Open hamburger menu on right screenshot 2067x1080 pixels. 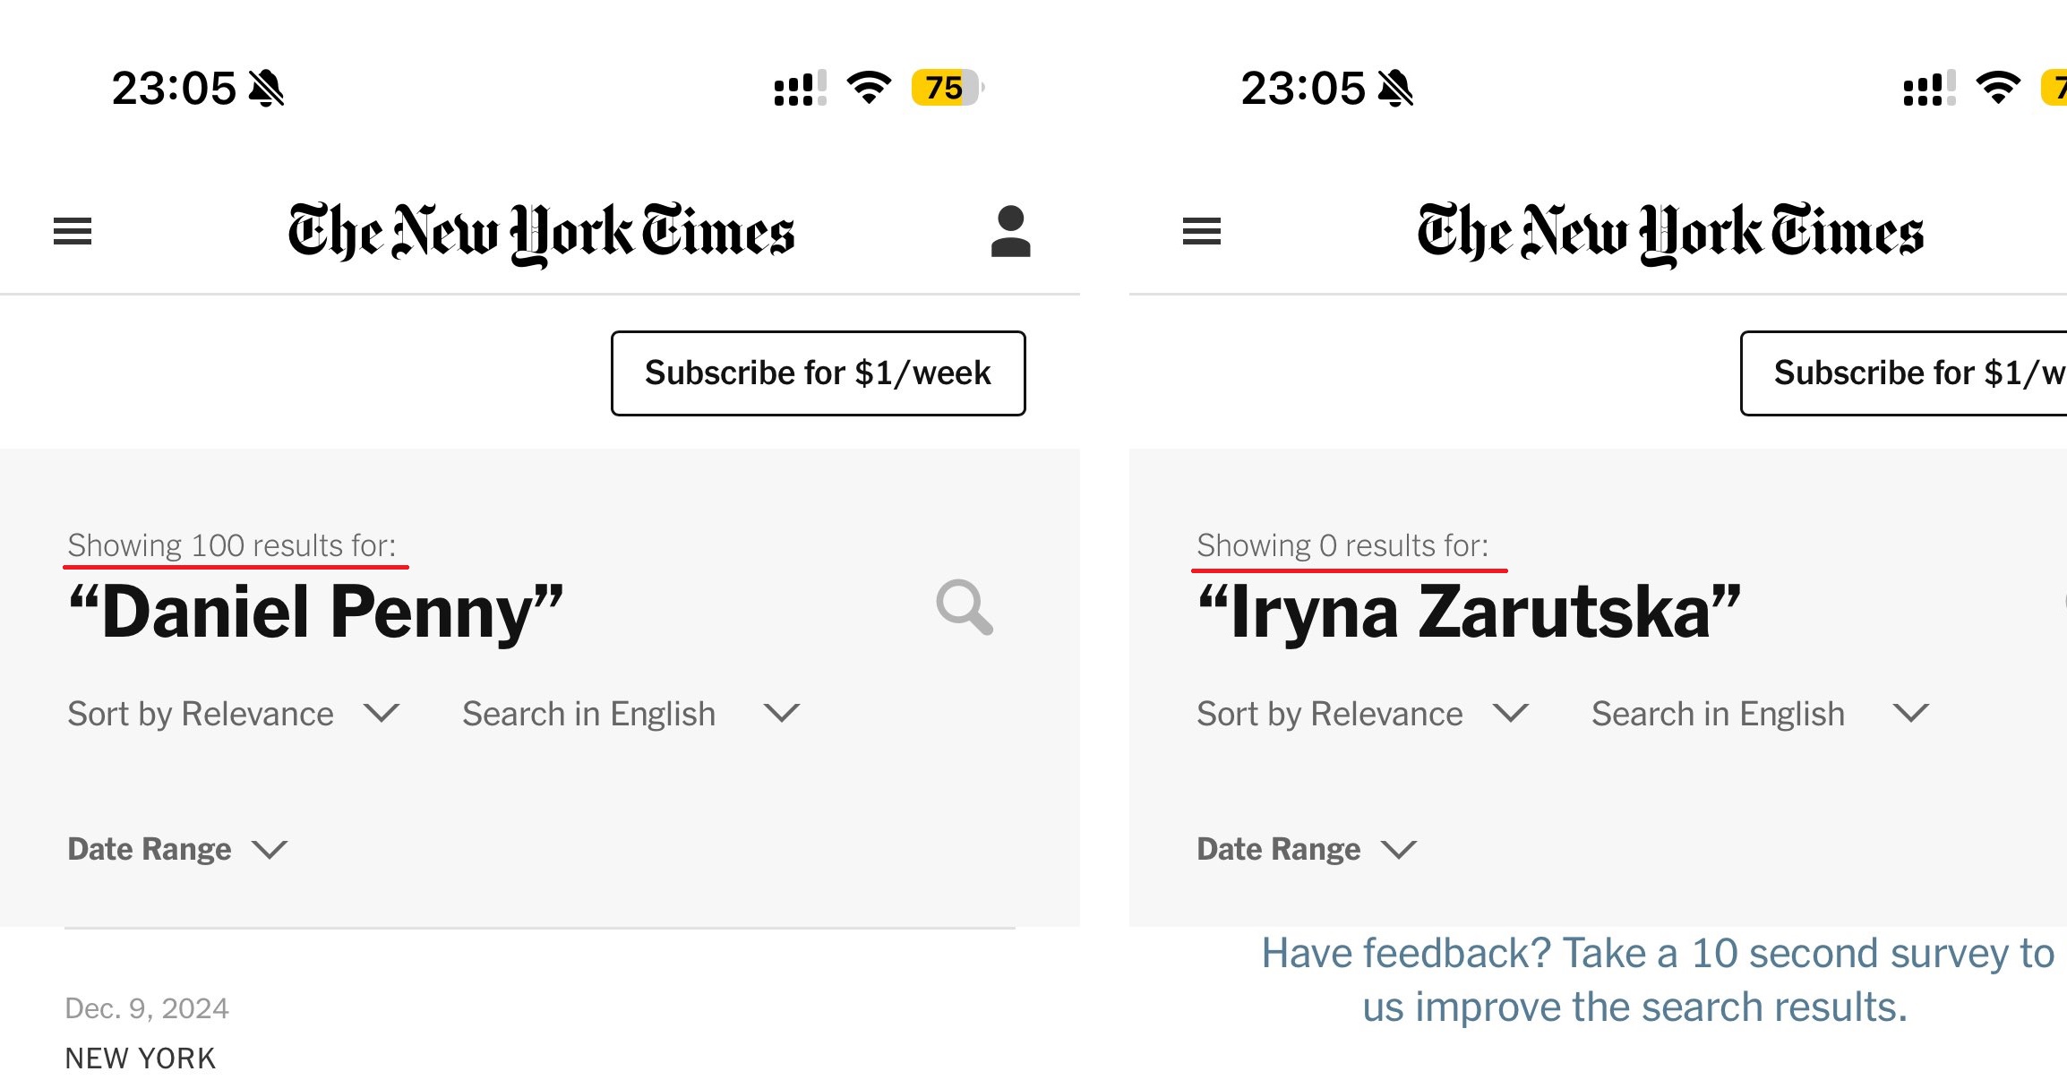click(x=1201, y=232)
